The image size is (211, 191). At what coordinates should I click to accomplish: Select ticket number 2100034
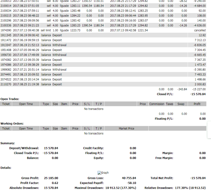(6, 11)
